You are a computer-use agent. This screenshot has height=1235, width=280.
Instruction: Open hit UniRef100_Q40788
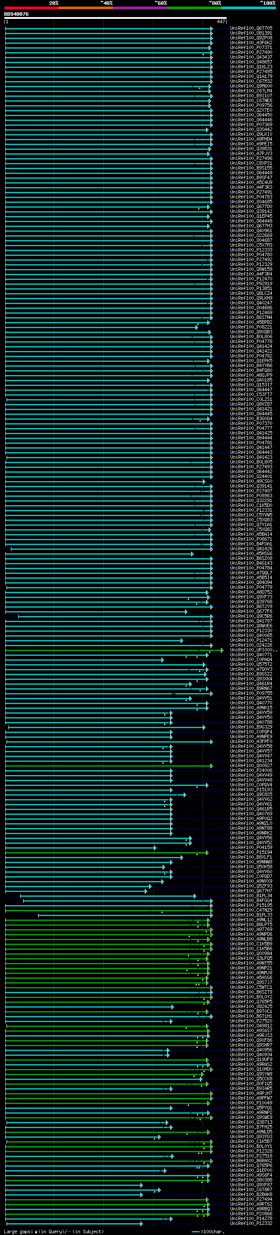[251, 722]
